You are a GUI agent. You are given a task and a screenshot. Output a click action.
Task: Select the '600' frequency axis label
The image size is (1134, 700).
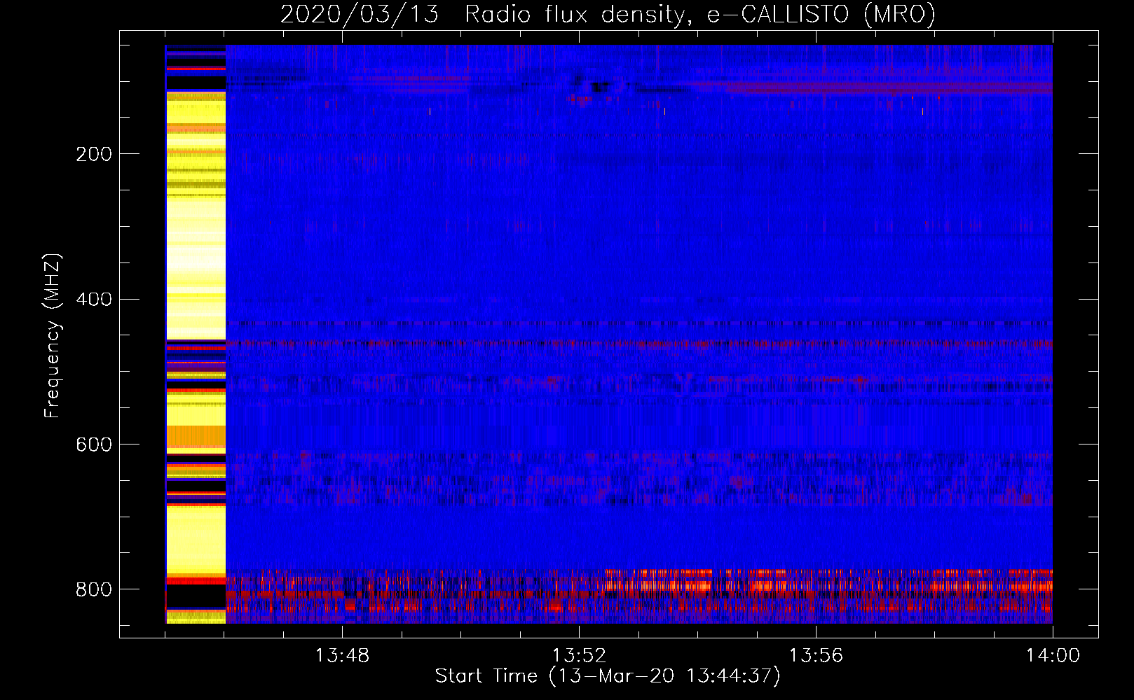point(93,444)
